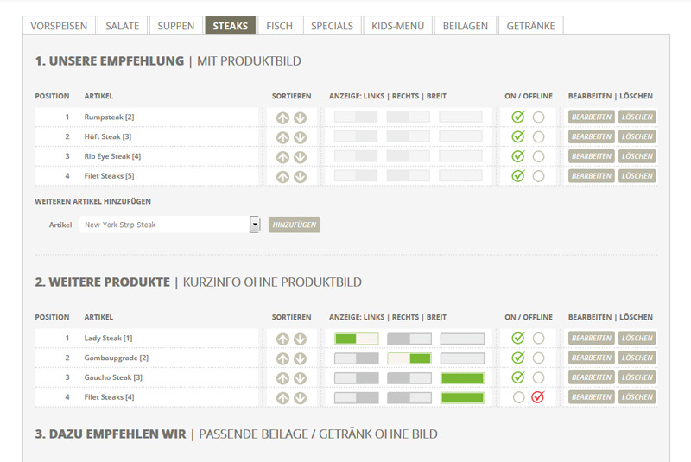The image size is (691, 462).
Task: Switch to the KIDS-MENÜ tab
Action: coord(398,26)
